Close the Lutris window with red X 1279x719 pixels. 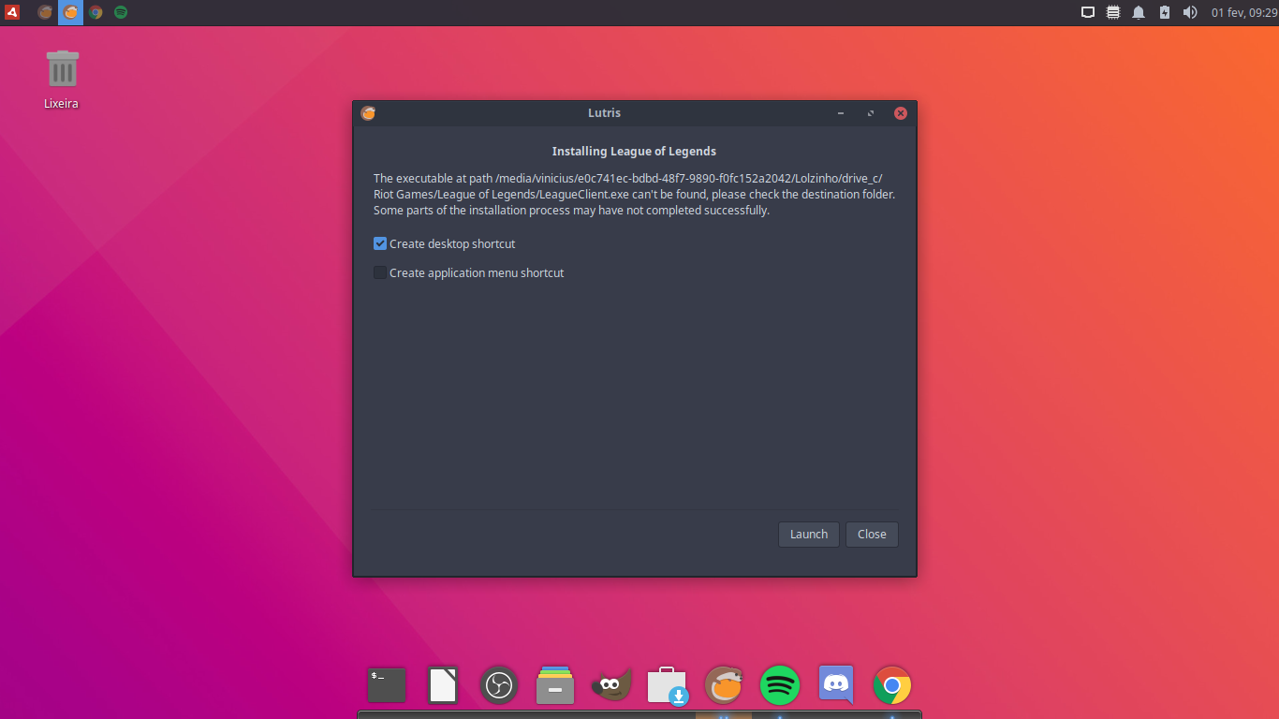click(901, 113)
